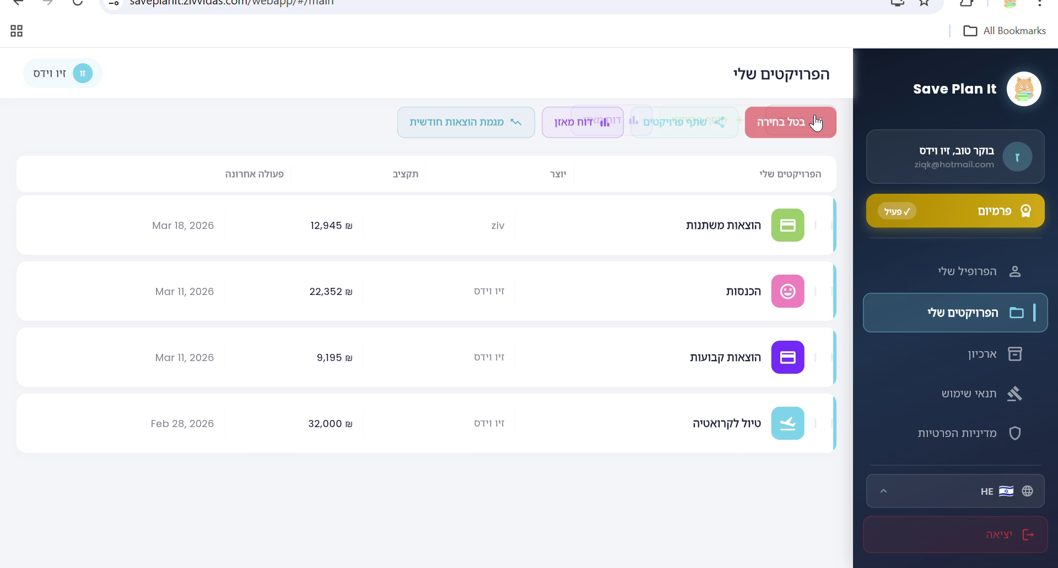Go to הפרופיל שלי in the sidebar
Image resolution: width=1058 pixels, height=568 pixels.
click(967, 271)
